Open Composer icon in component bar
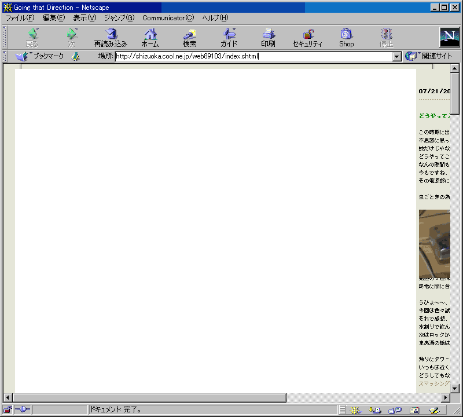Screen dimensions: 463x417 (x=434, y=410)
